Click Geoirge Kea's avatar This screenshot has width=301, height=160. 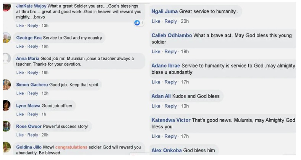tap(6, 38)
